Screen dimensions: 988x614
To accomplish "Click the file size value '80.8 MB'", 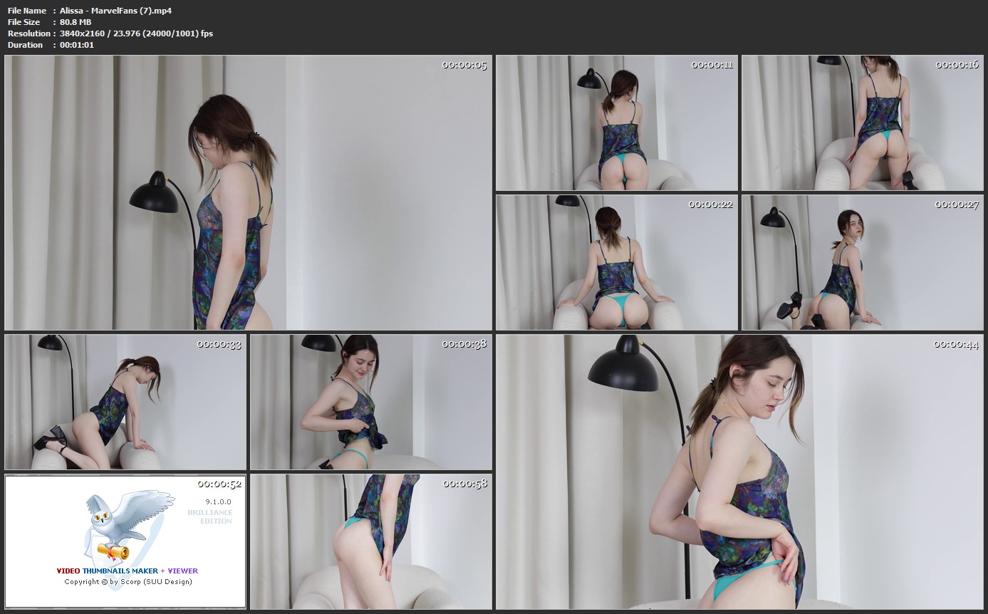I will coord(77,22).
